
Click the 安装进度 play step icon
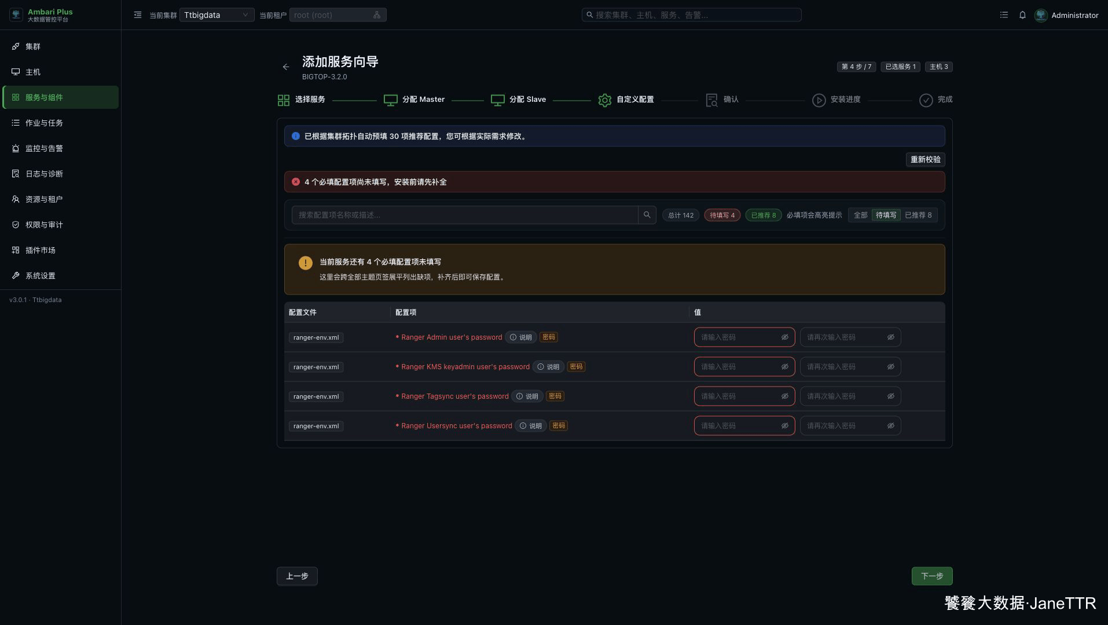(x=819, y=100)
